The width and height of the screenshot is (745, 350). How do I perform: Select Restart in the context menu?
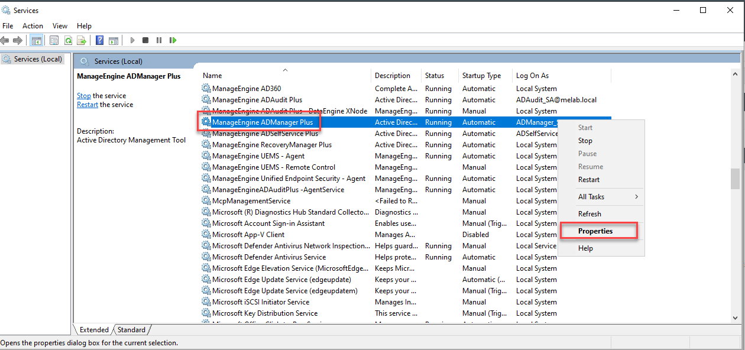coord(588,180)
